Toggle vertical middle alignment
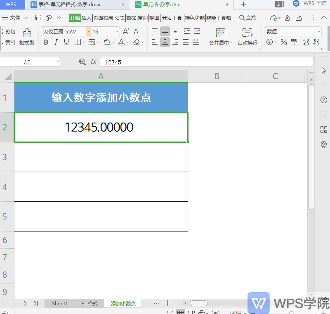330x314 pixels. 165,31
